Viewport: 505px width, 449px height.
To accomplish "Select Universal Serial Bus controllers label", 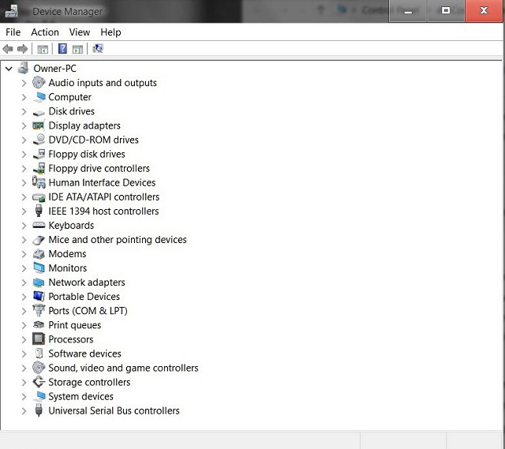I will (114, 410).
